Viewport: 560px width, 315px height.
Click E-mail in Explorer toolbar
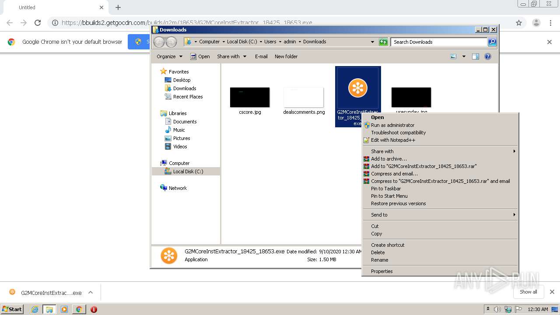tap(261, 56)
